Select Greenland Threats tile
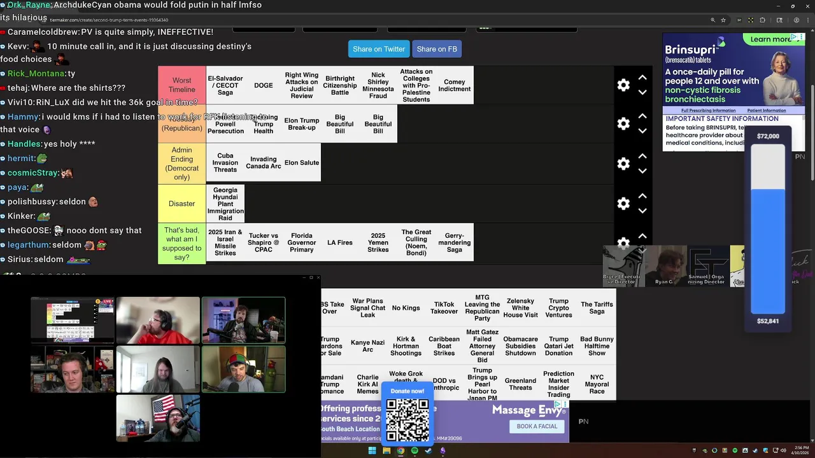Image resolution: width=815 pixels, height=458 pixels. tap(521, 384)
